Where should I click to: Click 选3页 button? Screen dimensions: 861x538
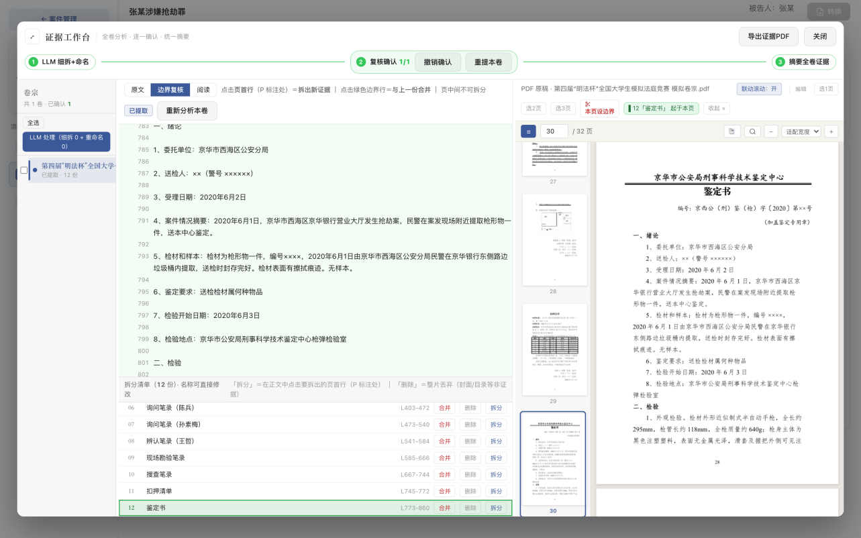coord(563,108)
